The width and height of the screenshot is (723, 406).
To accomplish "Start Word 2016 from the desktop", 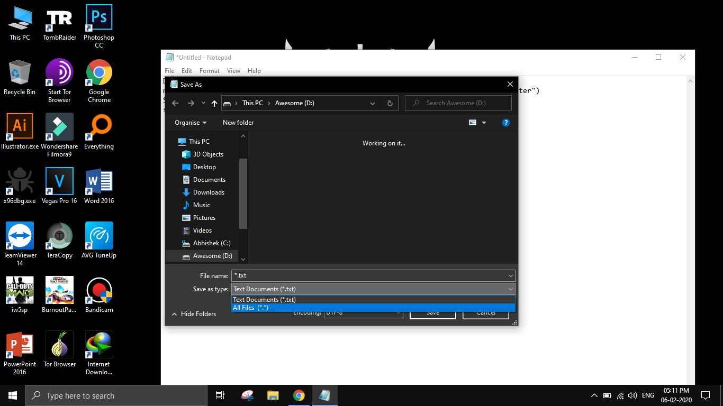I will click(x=98, y=181).
